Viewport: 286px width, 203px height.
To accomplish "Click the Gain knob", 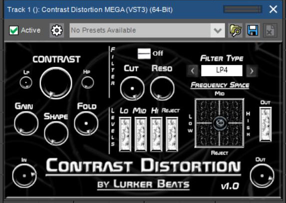I will point(26,123).
